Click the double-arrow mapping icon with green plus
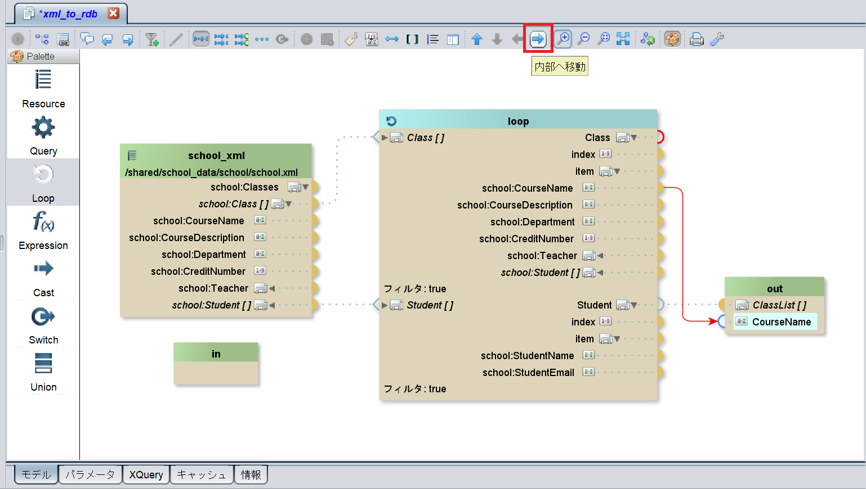The height and width of the screenshot is (489, 866). 242,39
